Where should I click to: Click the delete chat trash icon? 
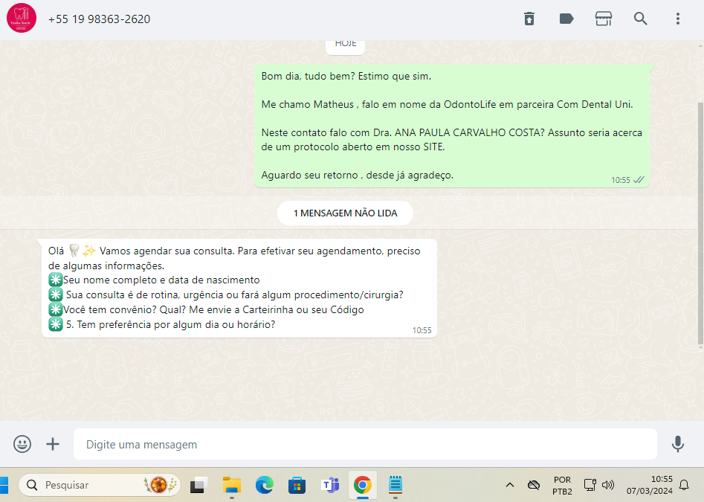click(529, 19)
